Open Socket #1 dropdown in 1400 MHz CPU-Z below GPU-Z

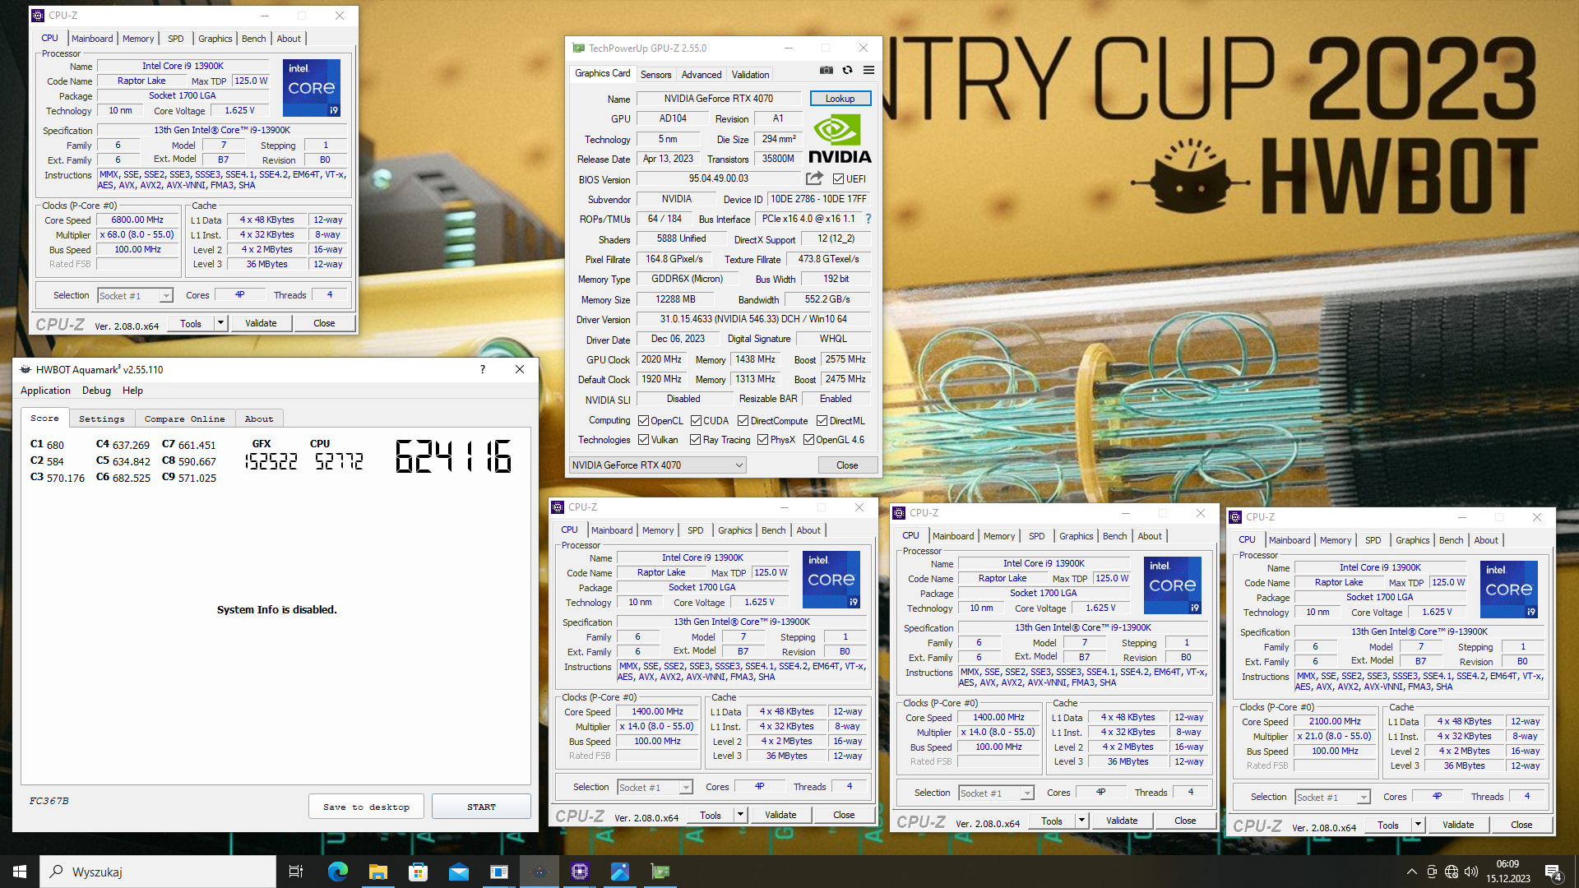click(655, 788)
